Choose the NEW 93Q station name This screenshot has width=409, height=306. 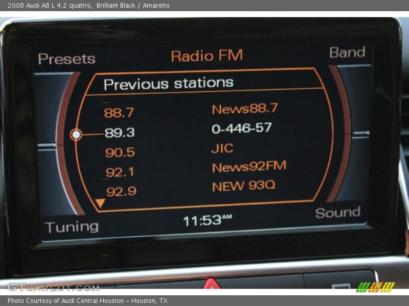click(244, 186)
